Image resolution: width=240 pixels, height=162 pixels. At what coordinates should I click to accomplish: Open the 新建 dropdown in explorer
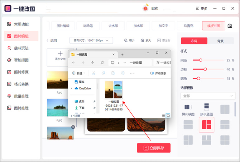click(78, 73)
